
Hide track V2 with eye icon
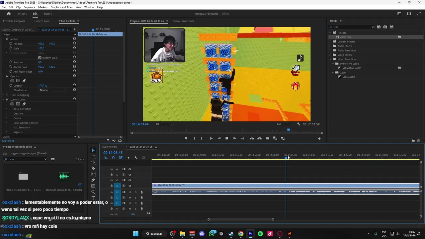tap(130, 180)
